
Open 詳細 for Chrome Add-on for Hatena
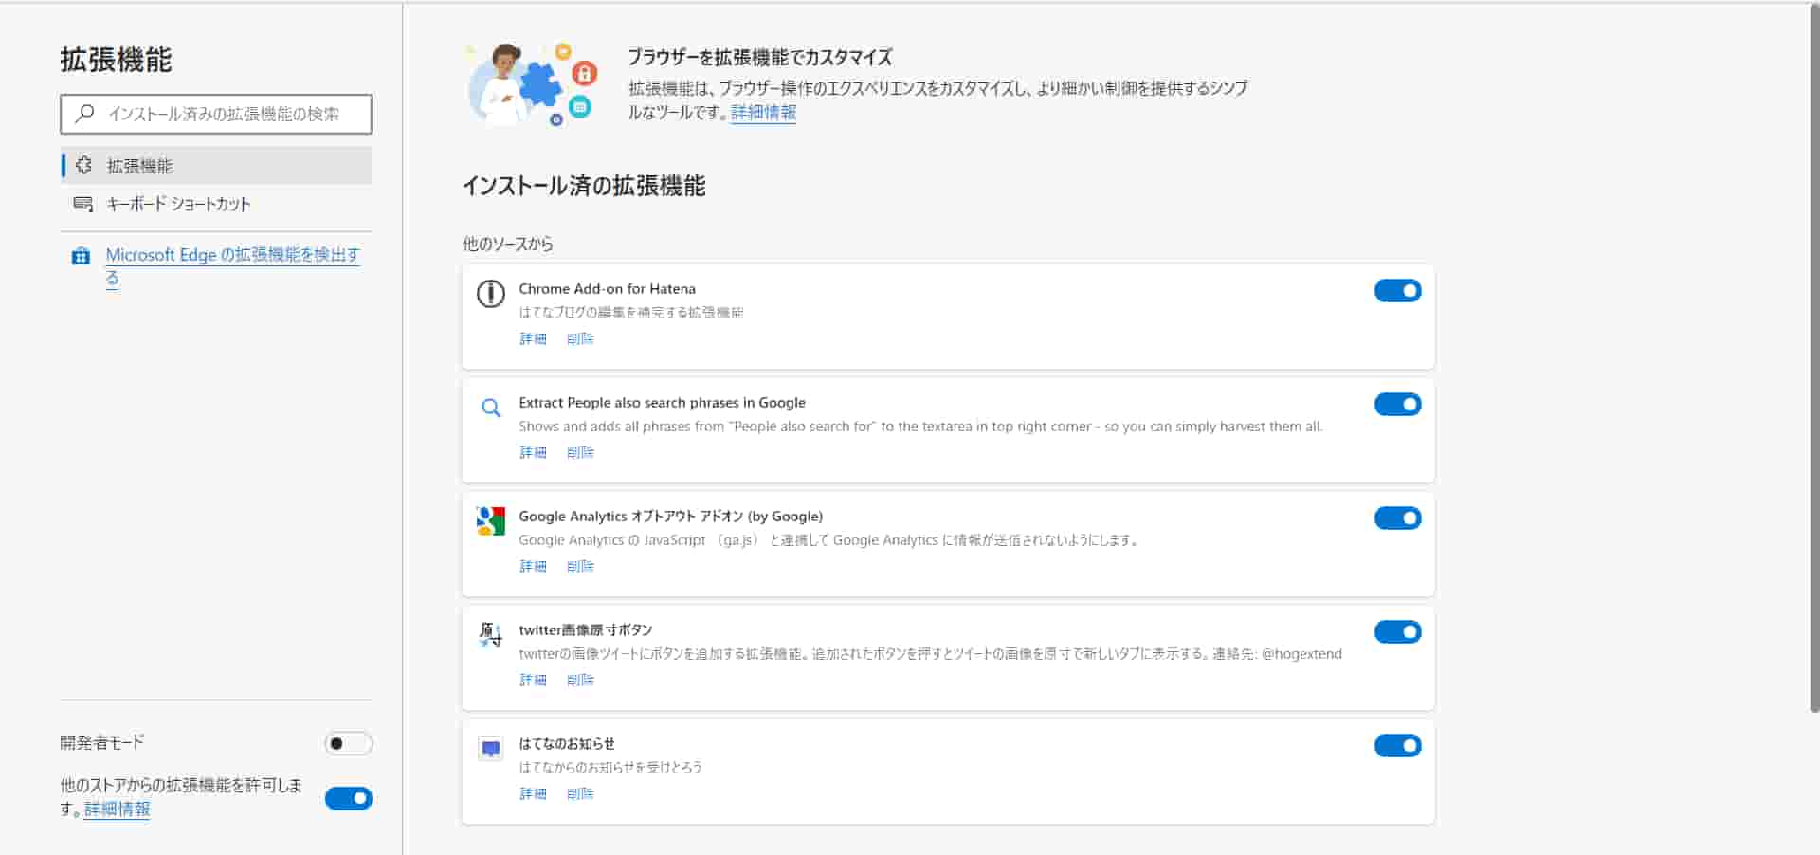click(x=533, y=338)
